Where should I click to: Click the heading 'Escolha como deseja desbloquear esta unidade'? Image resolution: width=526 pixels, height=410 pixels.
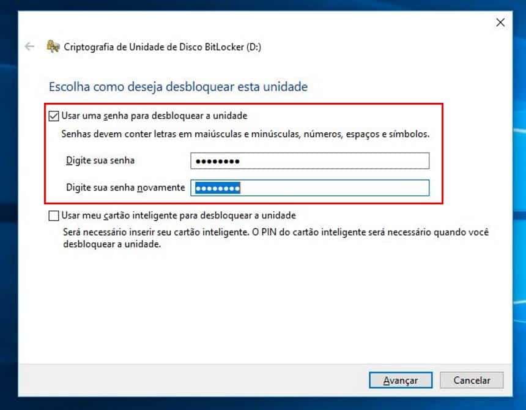click(177, 86)
